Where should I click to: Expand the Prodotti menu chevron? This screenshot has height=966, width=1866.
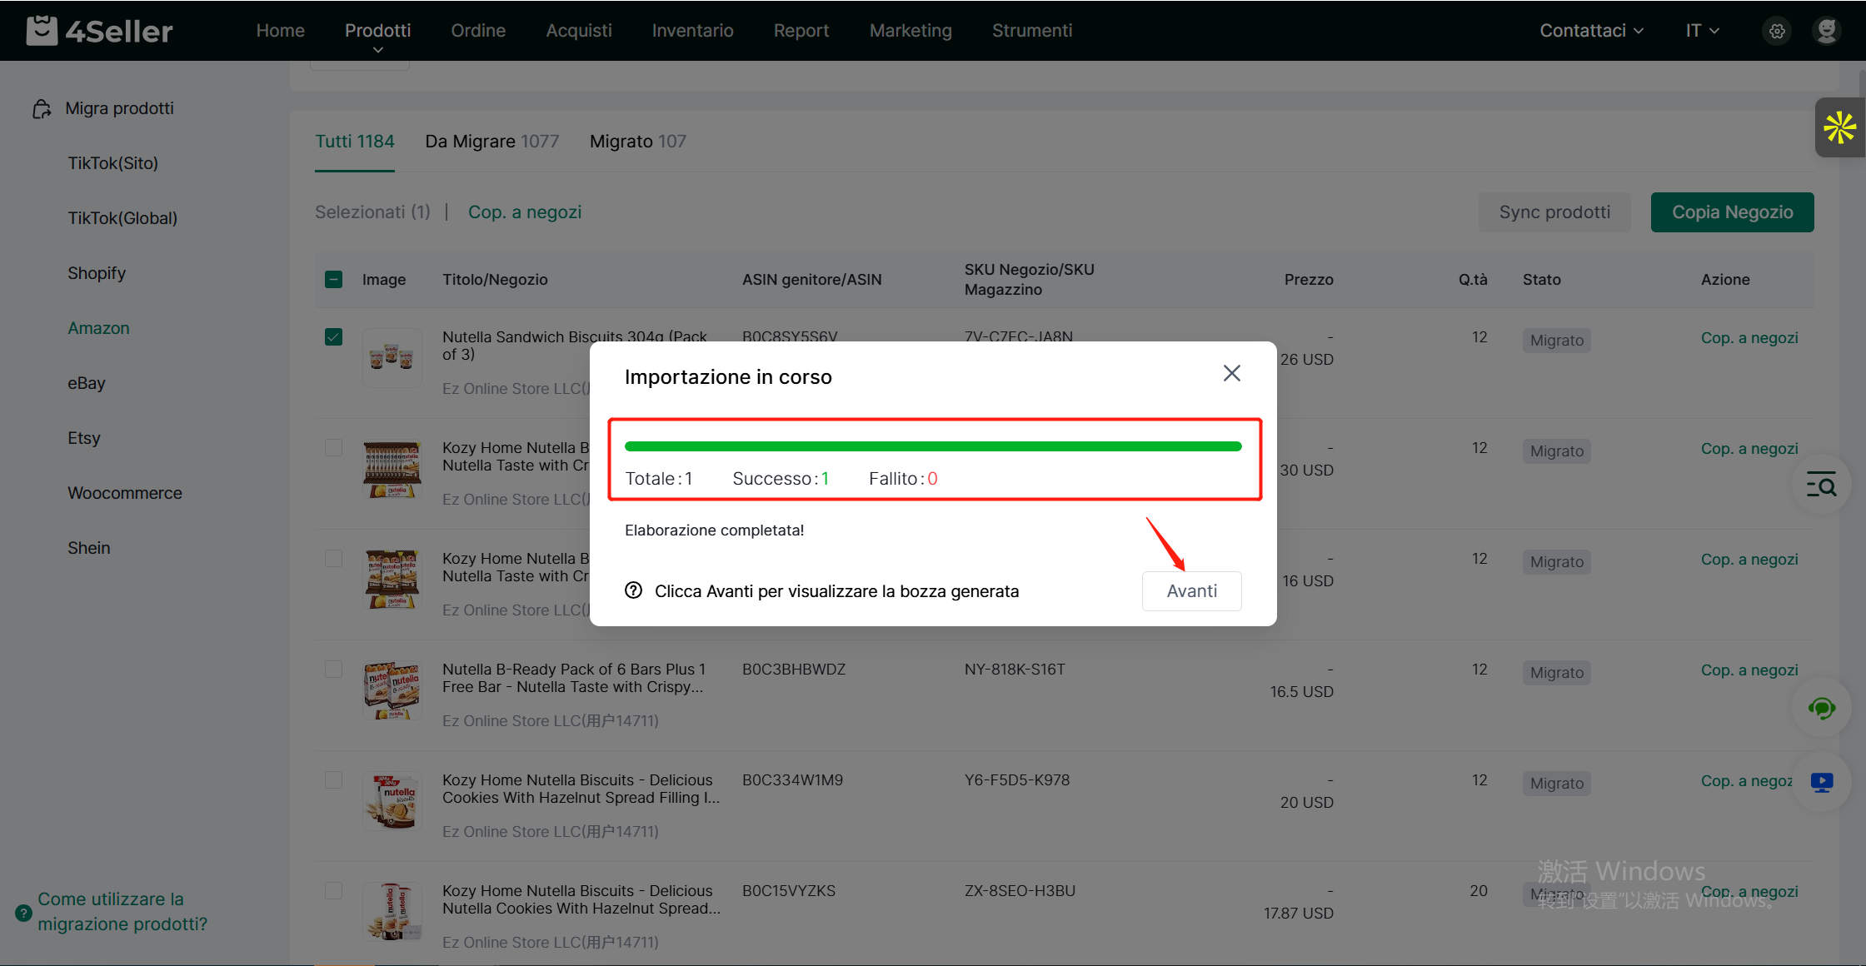378,50
